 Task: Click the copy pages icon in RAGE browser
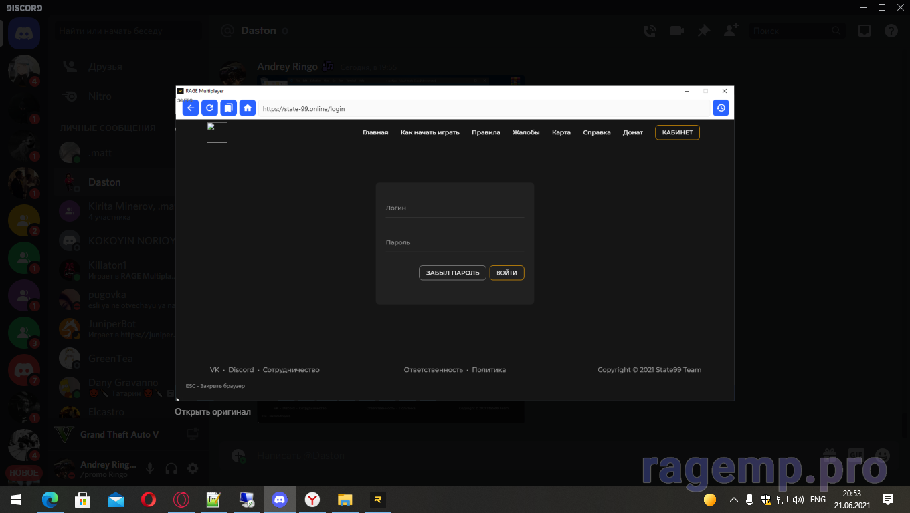229,108
